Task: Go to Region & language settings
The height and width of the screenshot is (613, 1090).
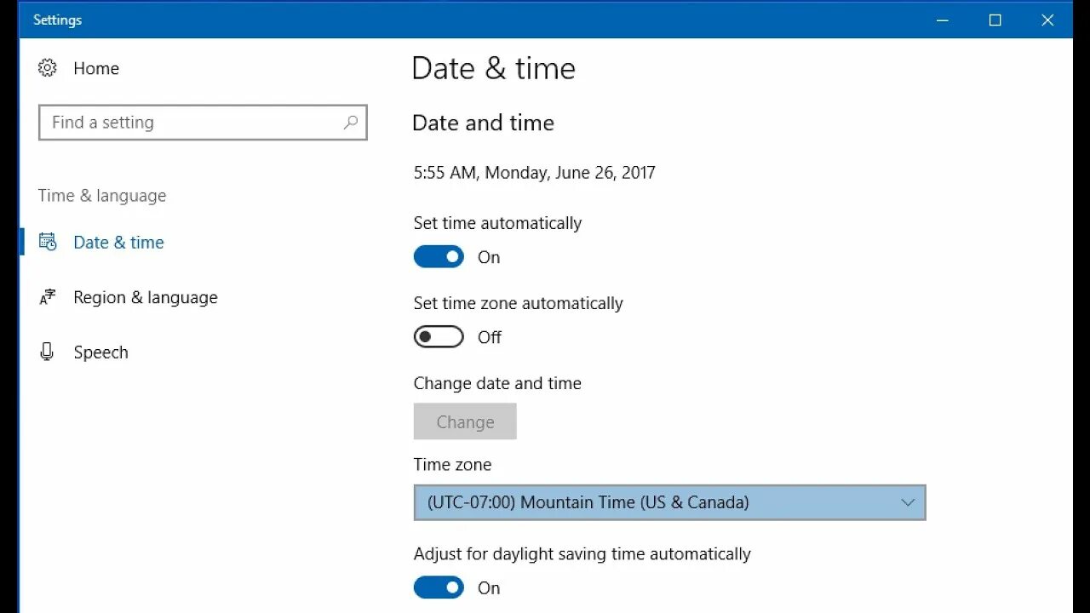Action: coord(145,297)
